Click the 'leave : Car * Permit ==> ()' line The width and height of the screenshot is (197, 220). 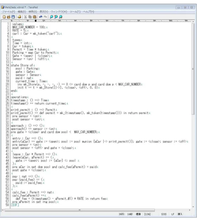(34, 154)
